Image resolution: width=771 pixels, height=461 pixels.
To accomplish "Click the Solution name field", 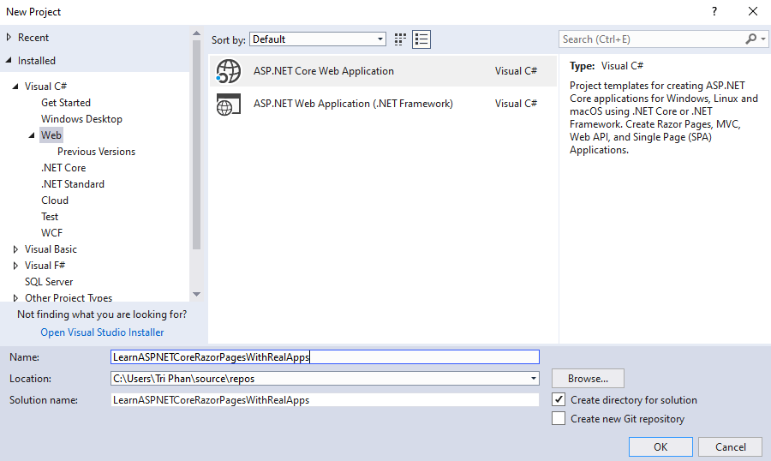I will [325, 399].
